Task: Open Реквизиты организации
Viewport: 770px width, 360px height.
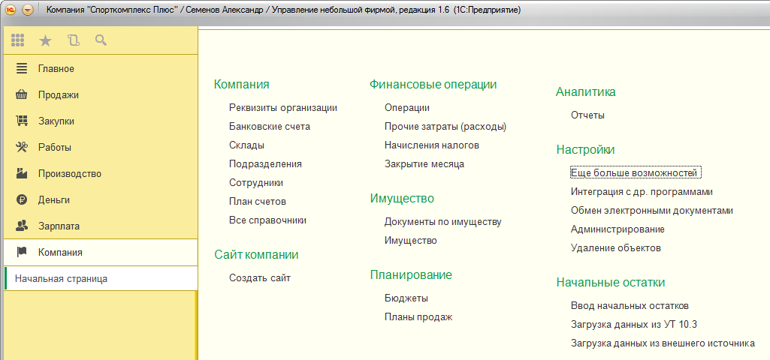Action: 283,108
